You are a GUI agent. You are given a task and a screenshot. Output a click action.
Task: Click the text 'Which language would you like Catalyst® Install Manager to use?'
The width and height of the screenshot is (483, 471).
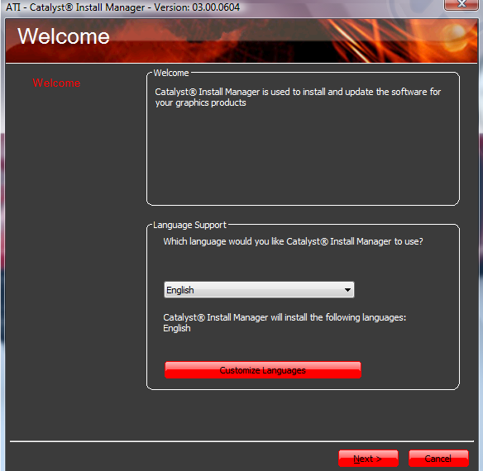pyautogui.click(x=293, y=241)
